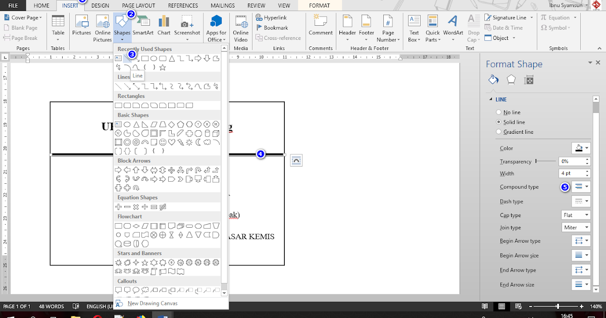This screenshot has height=318, width=606.
Task: Click the 48 WORDS status bar count
Action: point(52,306)
